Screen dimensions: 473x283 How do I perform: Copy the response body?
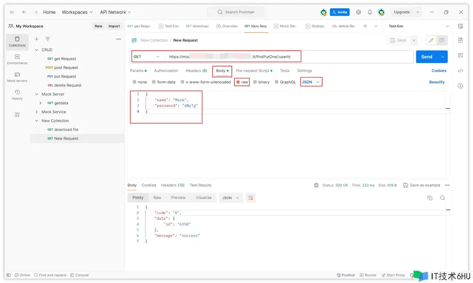pos(430,198)
